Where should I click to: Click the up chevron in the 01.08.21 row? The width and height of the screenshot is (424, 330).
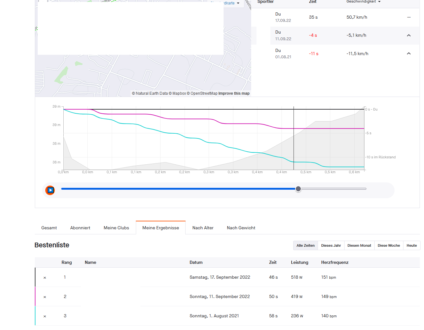pos(409,54)
